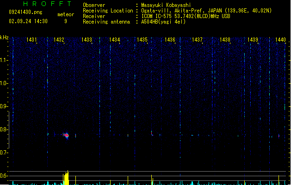Image resolution: width=291 pixels, height=185 pixels.
Task: Click the 1431 time marker
Action: [x=31, y=40]
